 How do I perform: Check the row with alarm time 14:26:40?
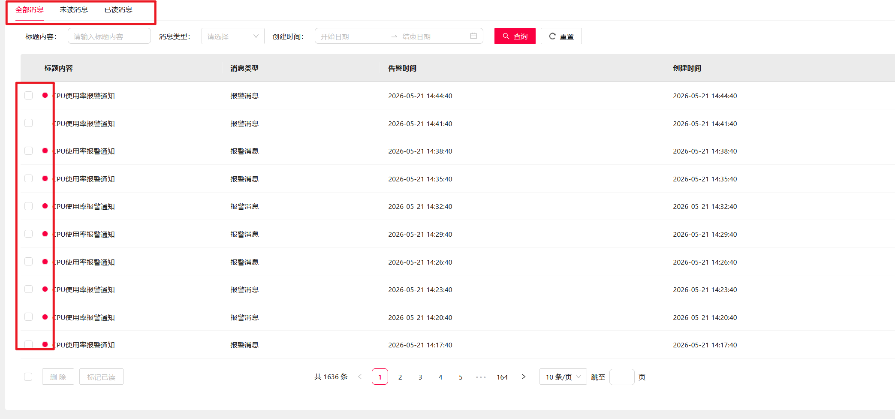pos(29,262)
